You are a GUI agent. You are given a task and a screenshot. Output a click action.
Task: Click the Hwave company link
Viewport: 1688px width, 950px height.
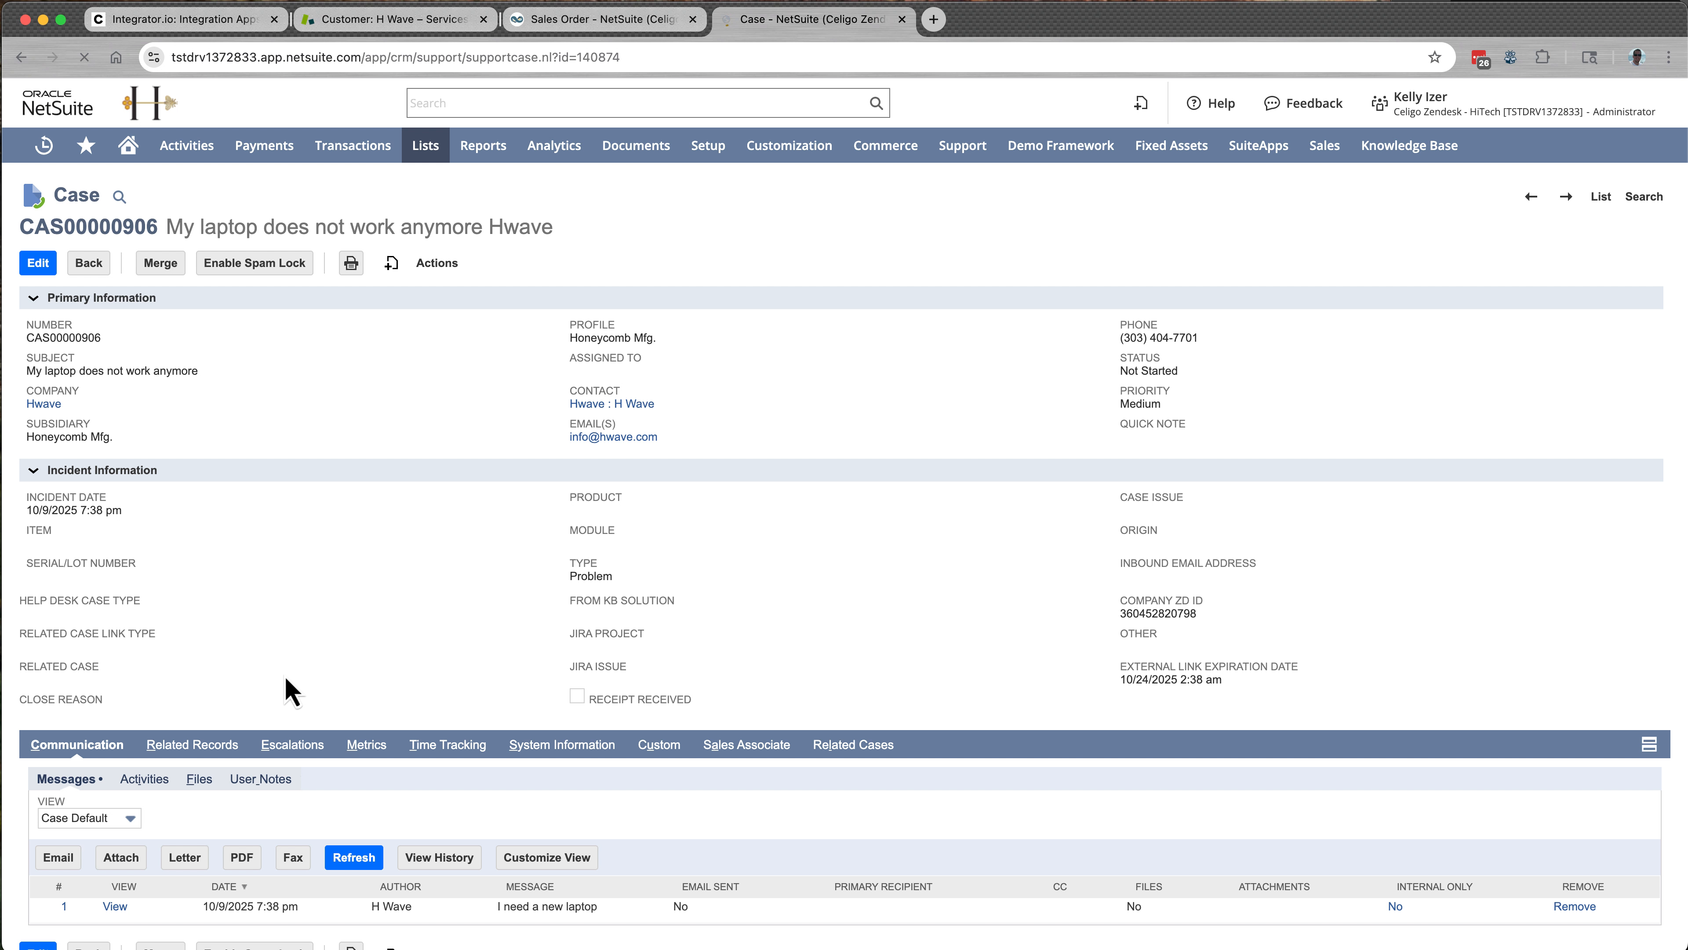(43, 404)
